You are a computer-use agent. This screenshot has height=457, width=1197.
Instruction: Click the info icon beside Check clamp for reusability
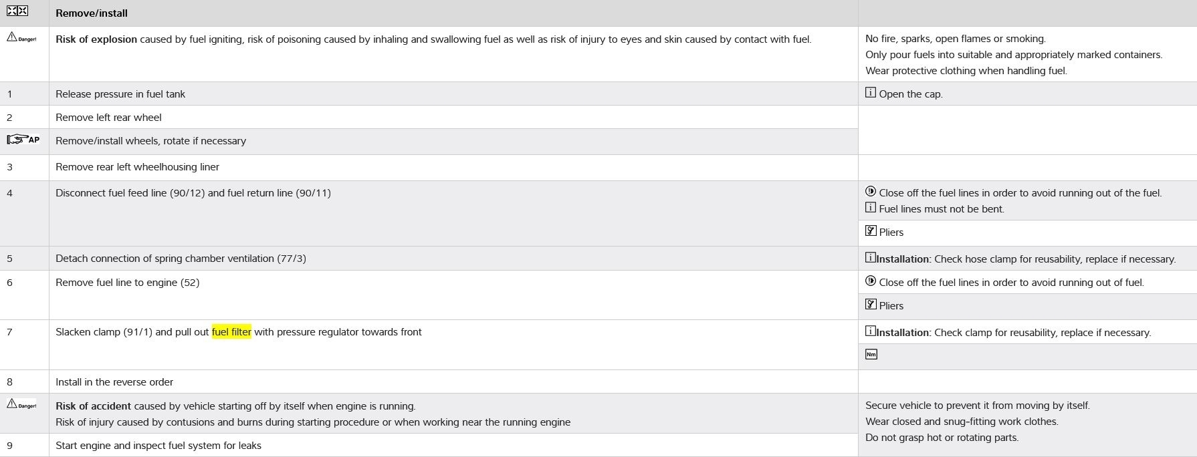[870, 331]
